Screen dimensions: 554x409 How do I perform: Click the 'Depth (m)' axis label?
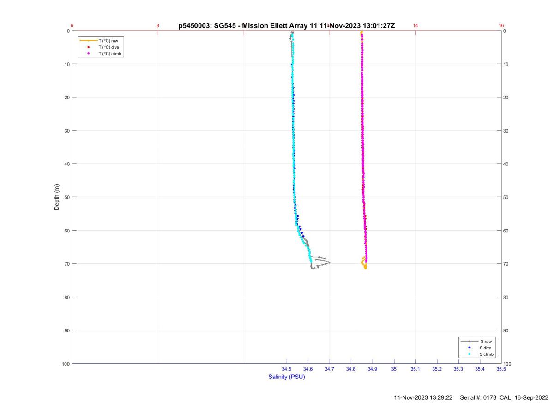click(57, 197)
